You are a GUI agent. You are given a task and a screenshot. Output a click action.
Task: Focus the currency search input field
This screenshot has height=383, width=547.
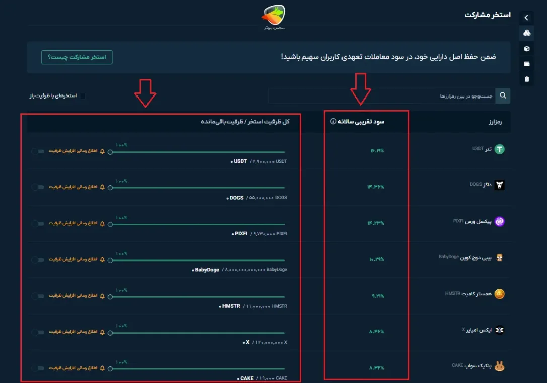point(382,95)
